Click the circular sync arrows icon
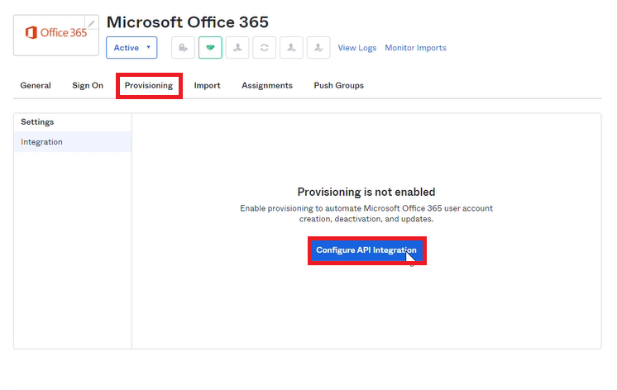The height and width of the screenshot is (390, 617). [264, 48]
